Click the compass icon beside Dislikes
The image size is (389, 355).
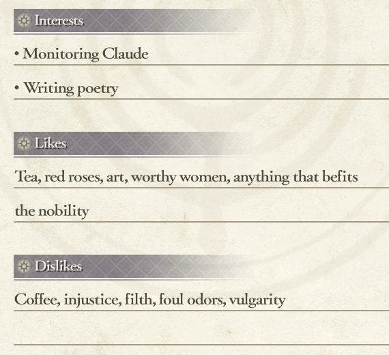point(24,266)
